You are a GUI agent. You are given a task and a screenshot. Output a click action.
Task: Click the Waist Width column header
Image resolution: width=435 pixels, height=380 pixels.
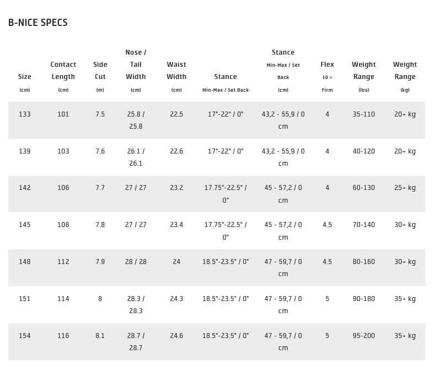[176, 71]
